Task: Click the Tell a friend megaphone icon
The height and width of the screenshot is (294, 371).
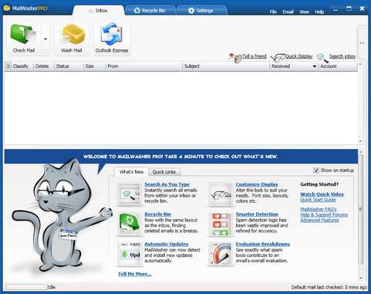Action: [x=234, y=58]
